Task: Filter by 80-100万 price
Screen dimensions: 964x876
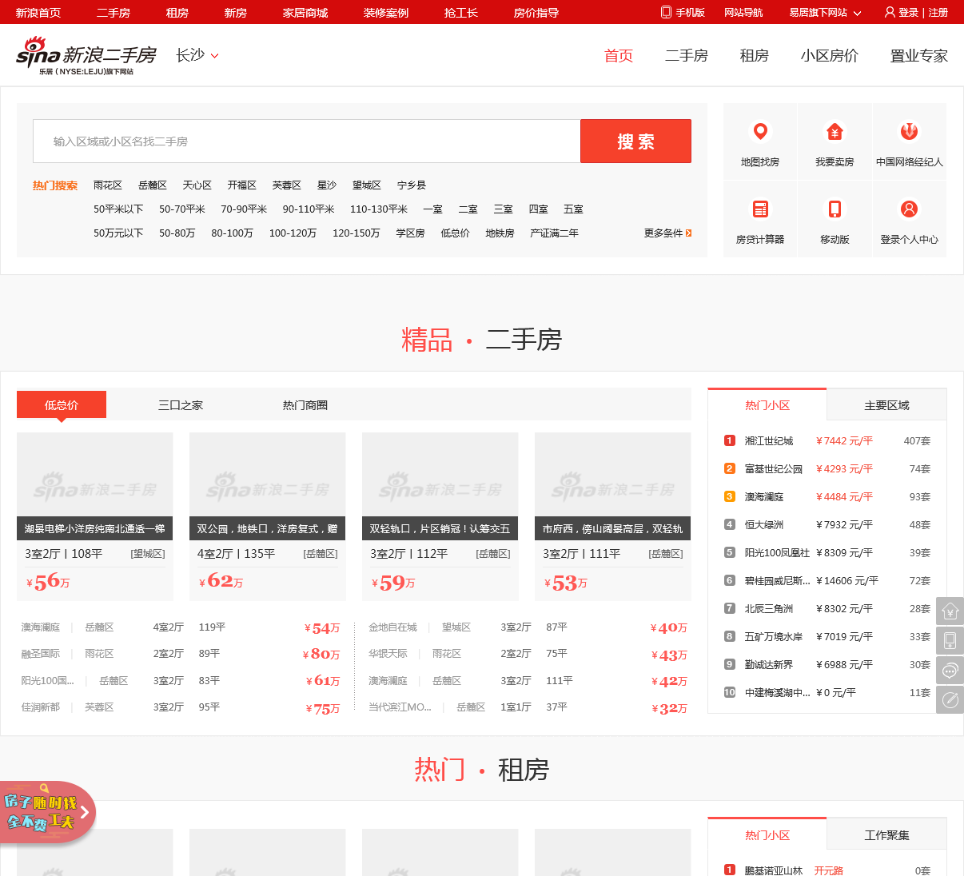Action: click(x=232, y=233)
